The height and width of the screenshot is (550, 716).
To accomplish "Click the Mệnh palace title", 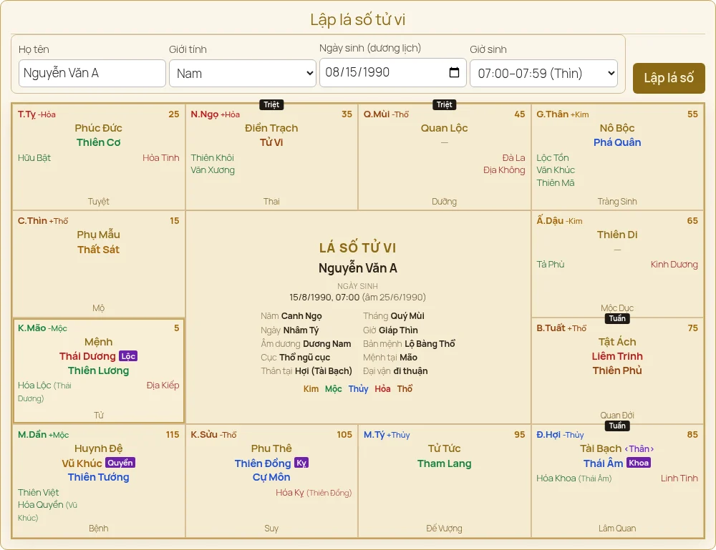I will (99, 342).
